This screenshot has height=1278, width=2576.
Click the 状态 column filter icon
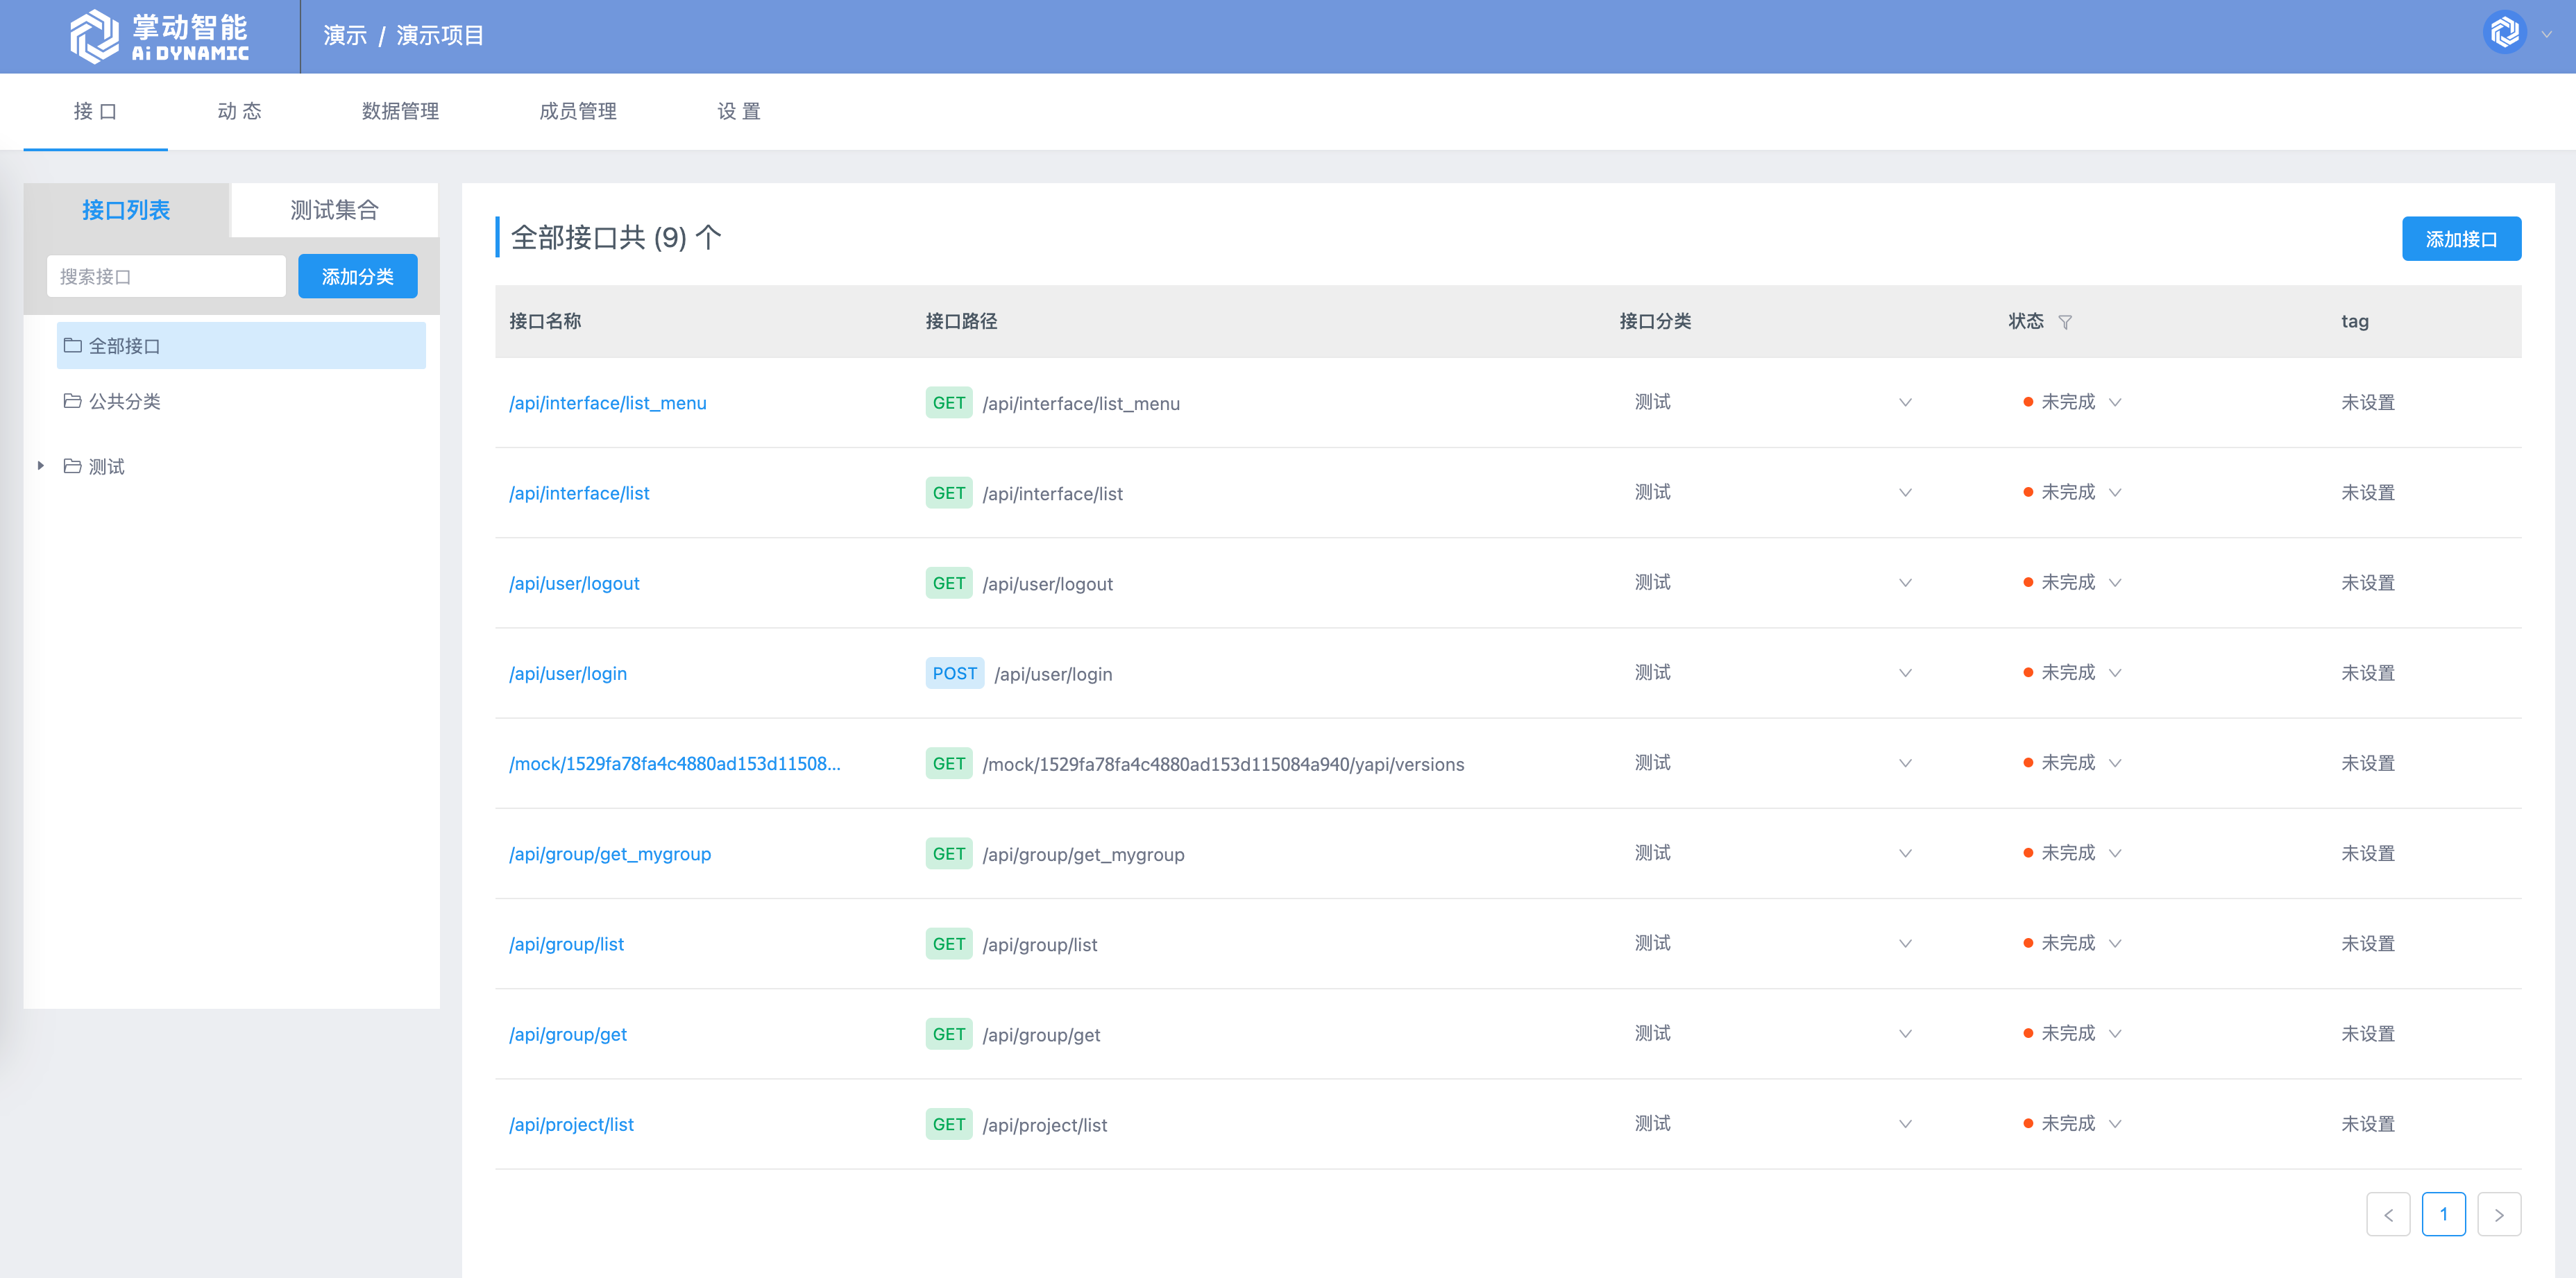[x=2065, y=322]
